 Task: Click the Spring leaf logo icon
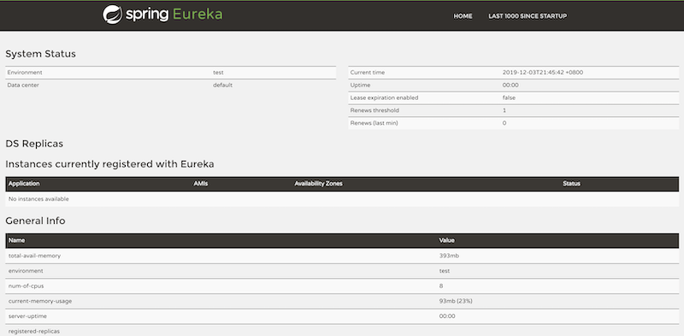coord(112,15)
